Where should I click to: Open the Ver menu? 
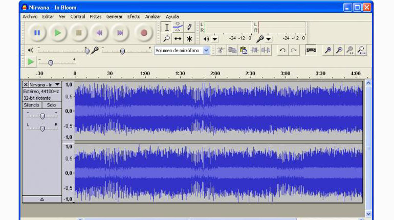coord(62,16)
